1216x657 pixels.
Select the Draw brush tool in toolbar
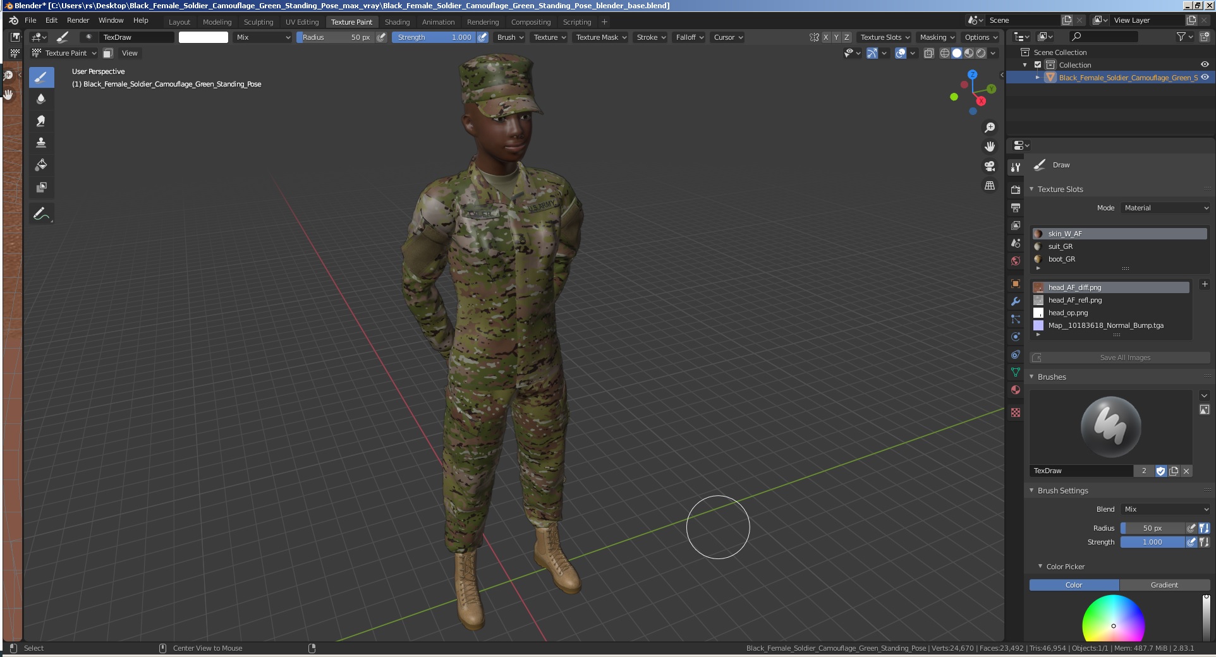pyautogui.click(x=41, y=77)
